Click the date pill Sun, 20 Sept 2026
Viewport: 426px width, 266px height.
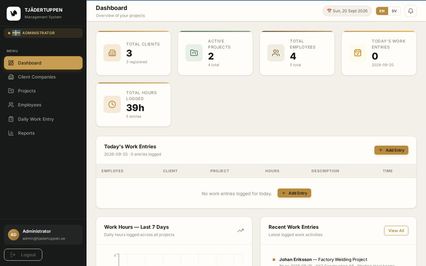coord(347,11)
